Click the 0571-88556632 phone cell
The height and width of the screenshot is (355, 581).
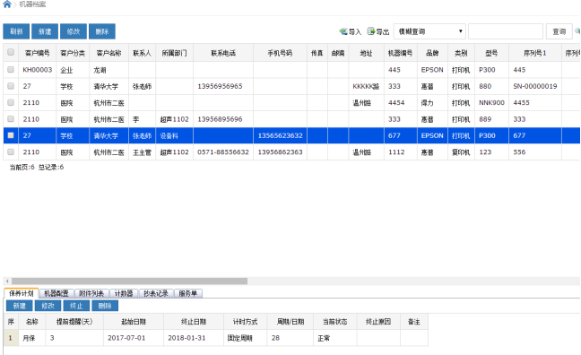pos(223,152)
